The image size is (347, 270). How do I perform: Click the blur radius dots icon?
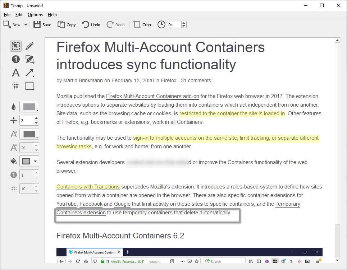point(14,189)
